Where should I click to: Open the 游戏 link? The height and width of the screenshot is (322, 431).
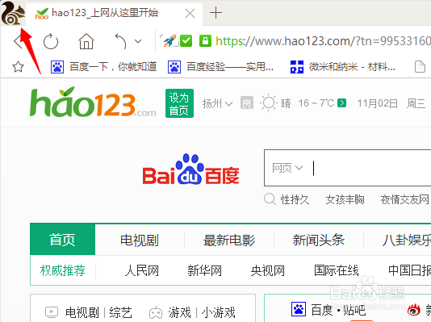tap(179, 312)
